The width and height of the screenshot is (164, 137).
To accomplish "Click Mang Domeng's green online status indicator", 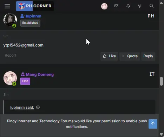I will coord(14,84).
